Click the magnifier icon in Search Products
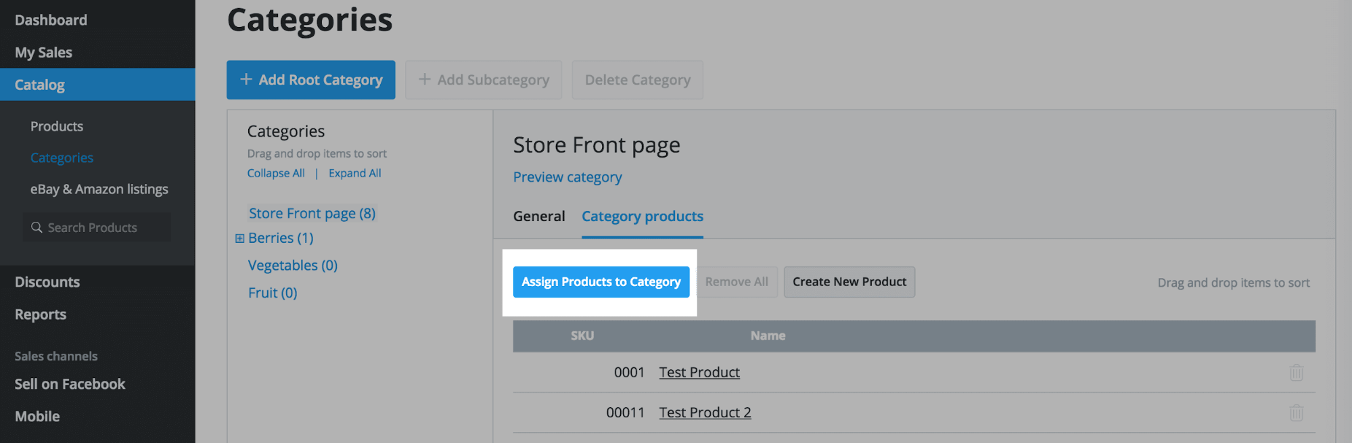This screenshot has height=443, width=1352. (37, 227)
